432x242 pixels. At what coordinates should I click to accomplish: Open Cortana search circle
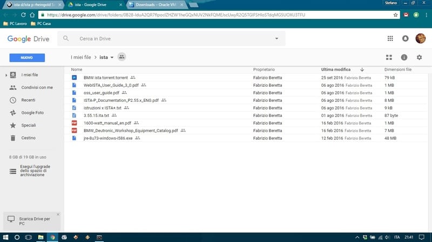[17, 237]
